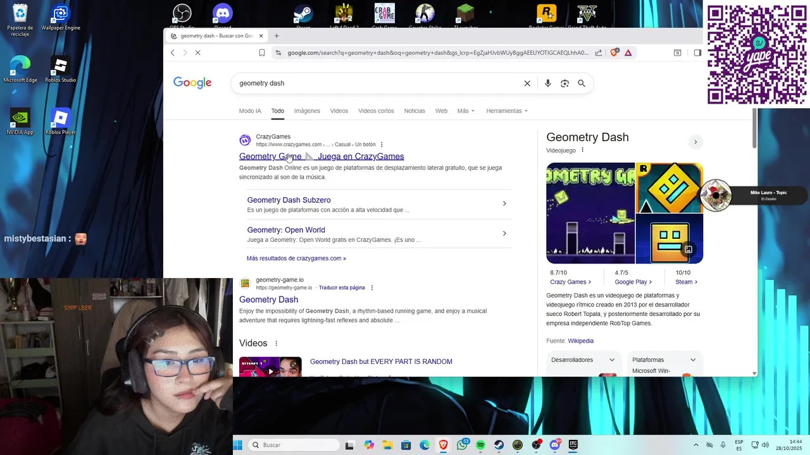The width and height of the screenshot is (810, 455).
Task: Play the EVERY PART IS RANDOM video thumbnail
Action: [270, 367]
